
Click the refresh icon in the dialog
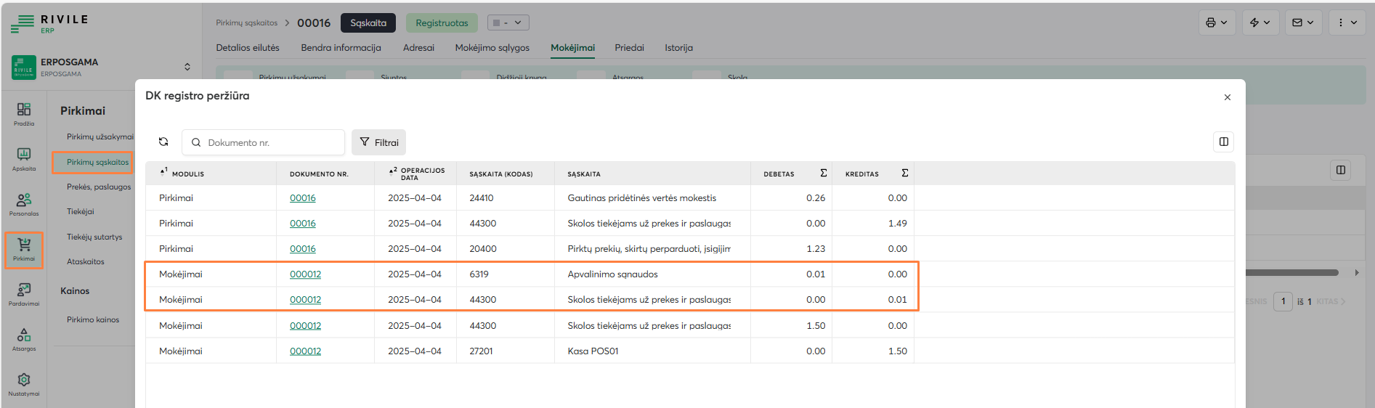pyautogui.click(x=163, y=142)
